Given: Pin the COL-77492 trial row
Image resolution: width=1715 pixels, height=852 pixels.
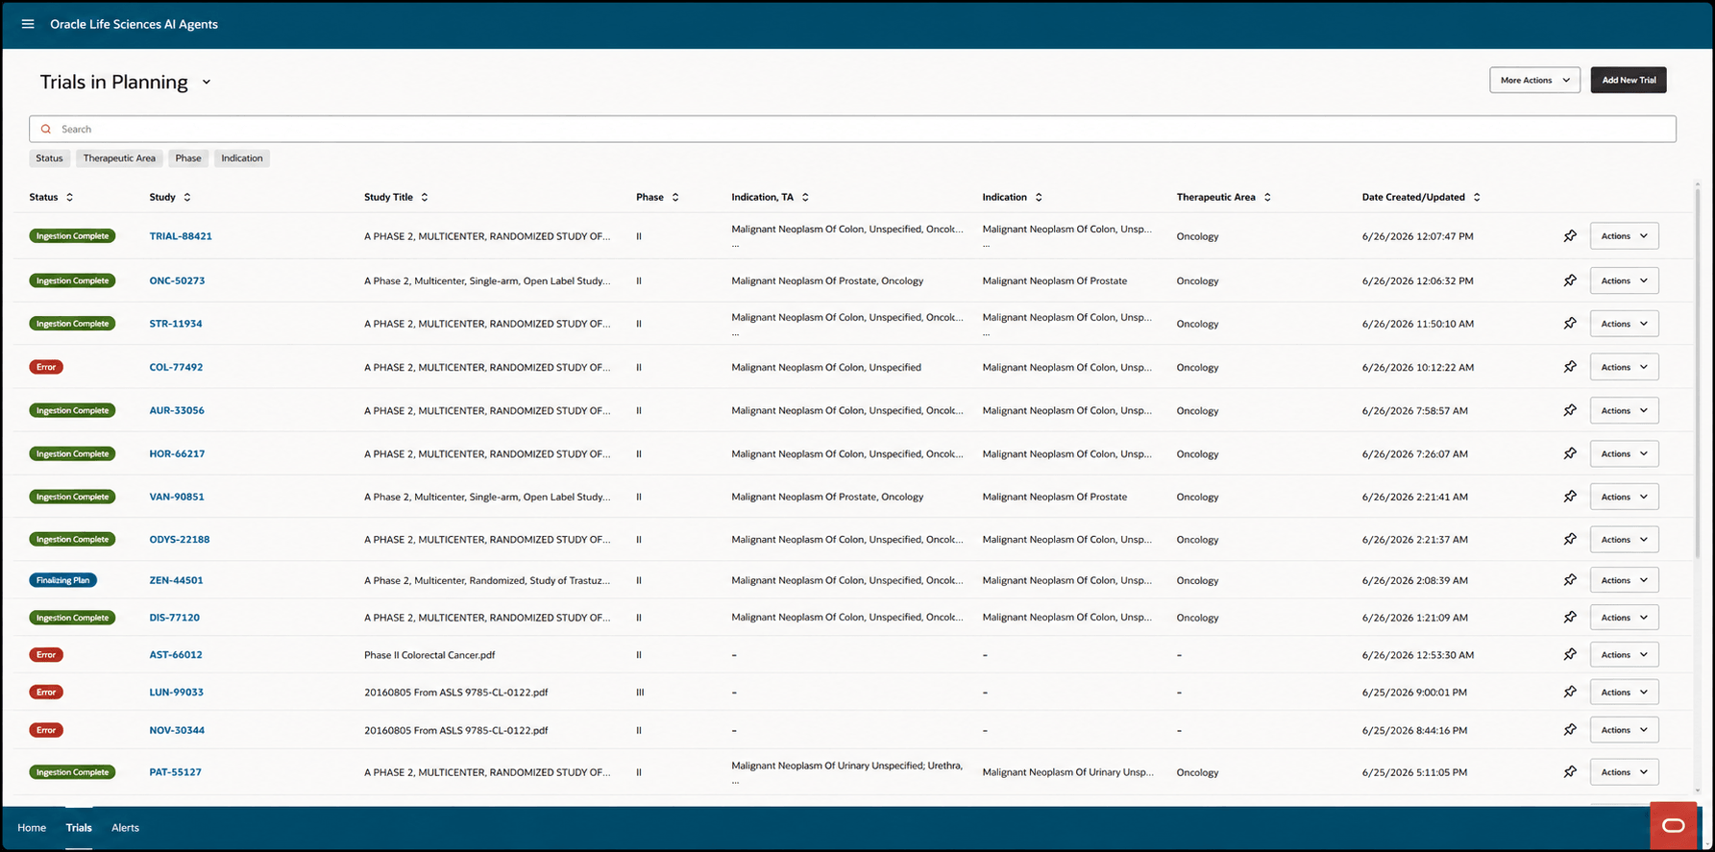Looking at the screenshot, I should click(x=1570, y=367).
